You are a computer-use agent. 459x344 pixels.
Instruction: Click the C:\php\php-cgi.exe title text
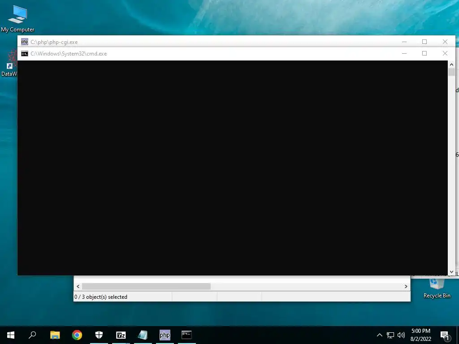click(x=54, y=42)
